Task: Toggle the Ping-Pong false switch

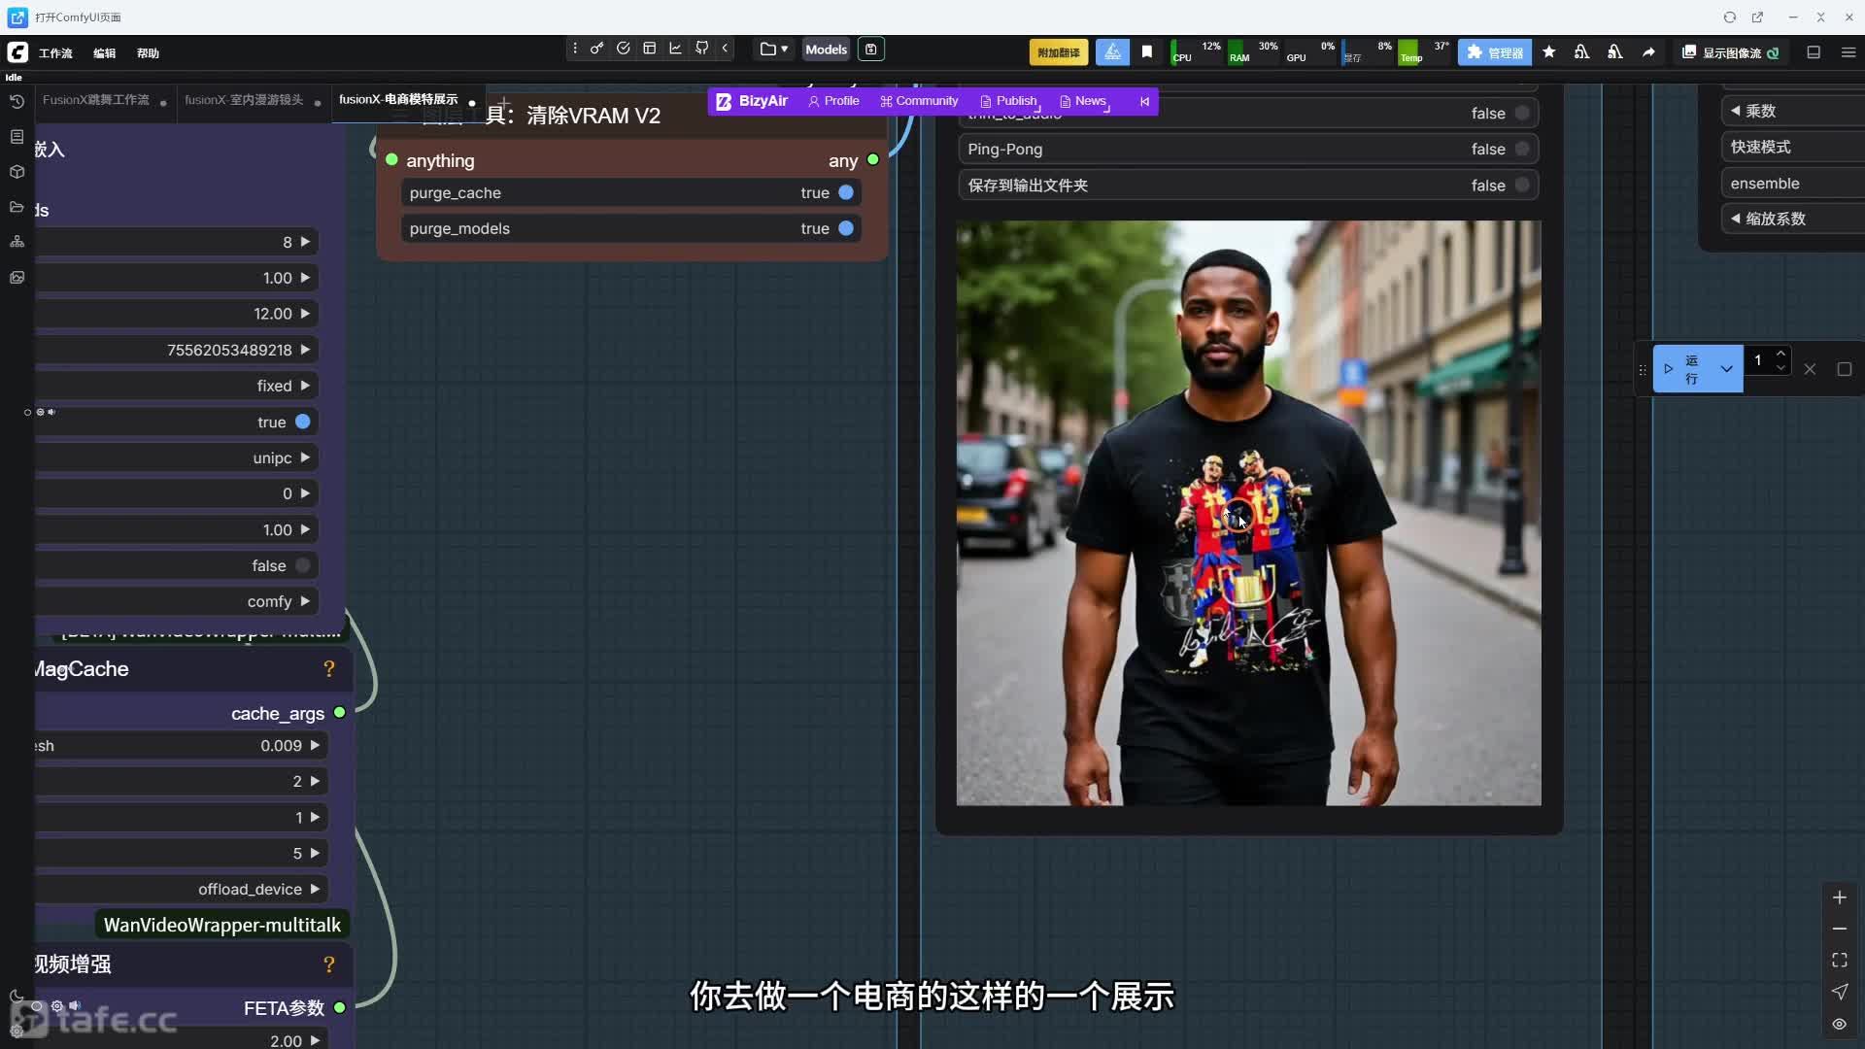Action: pos(1522,149)
